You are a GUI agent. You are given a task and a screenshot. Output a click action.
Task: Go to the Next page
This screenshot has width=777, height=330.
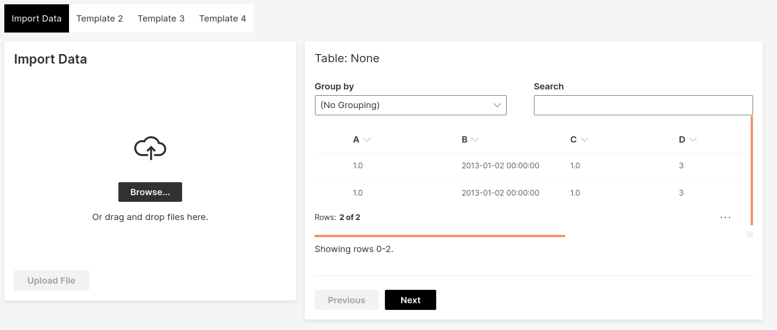[410, 300]
